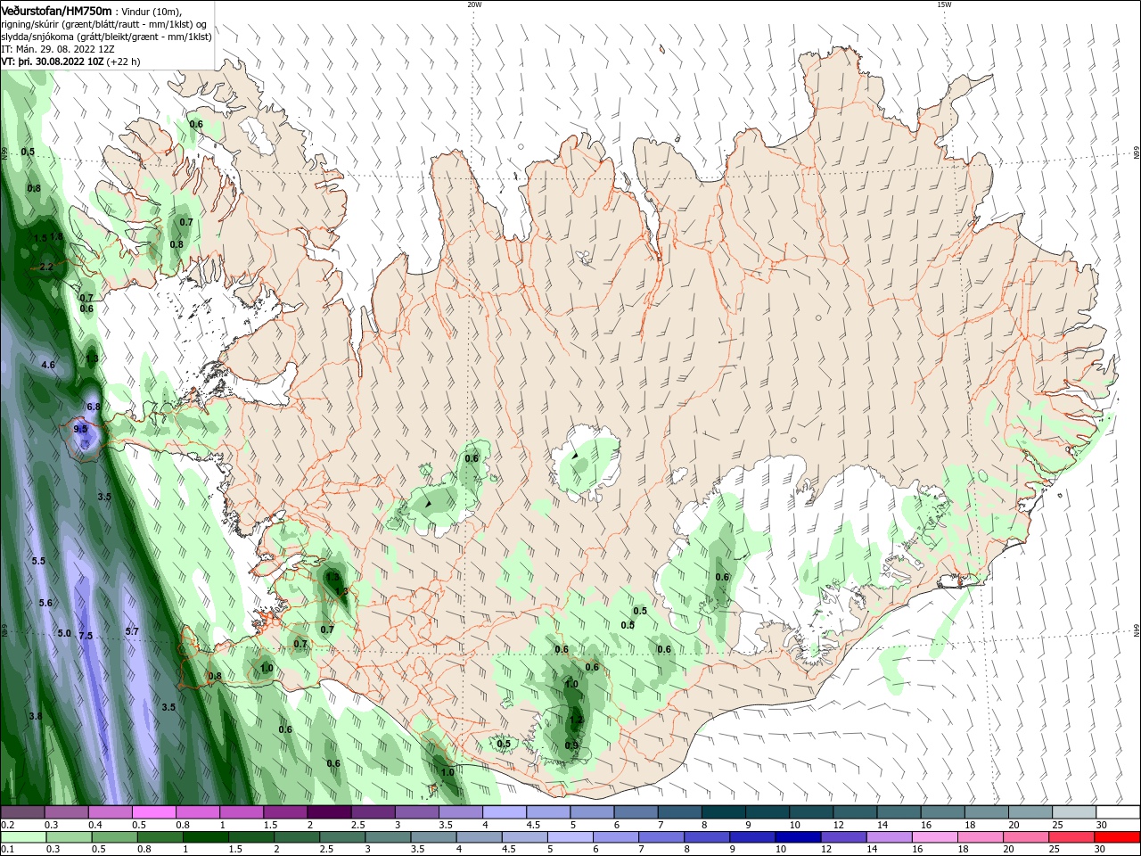Image resolution: width=1141 pixels, height=856 pixels.
Task: Click the 1.2 precipitation value on the map
Action: tap(576, 720)
